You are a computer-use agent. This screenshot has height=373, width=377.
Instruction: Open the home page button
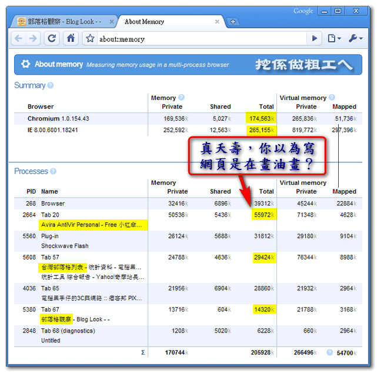click(x=71, y=38)
